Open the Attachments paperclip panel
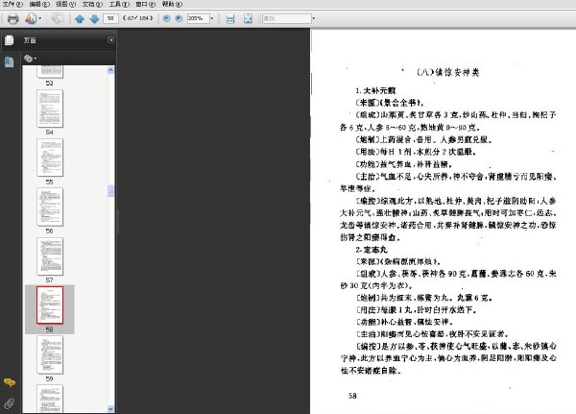This screenshot has width=576, height=414. coord(9,402)
